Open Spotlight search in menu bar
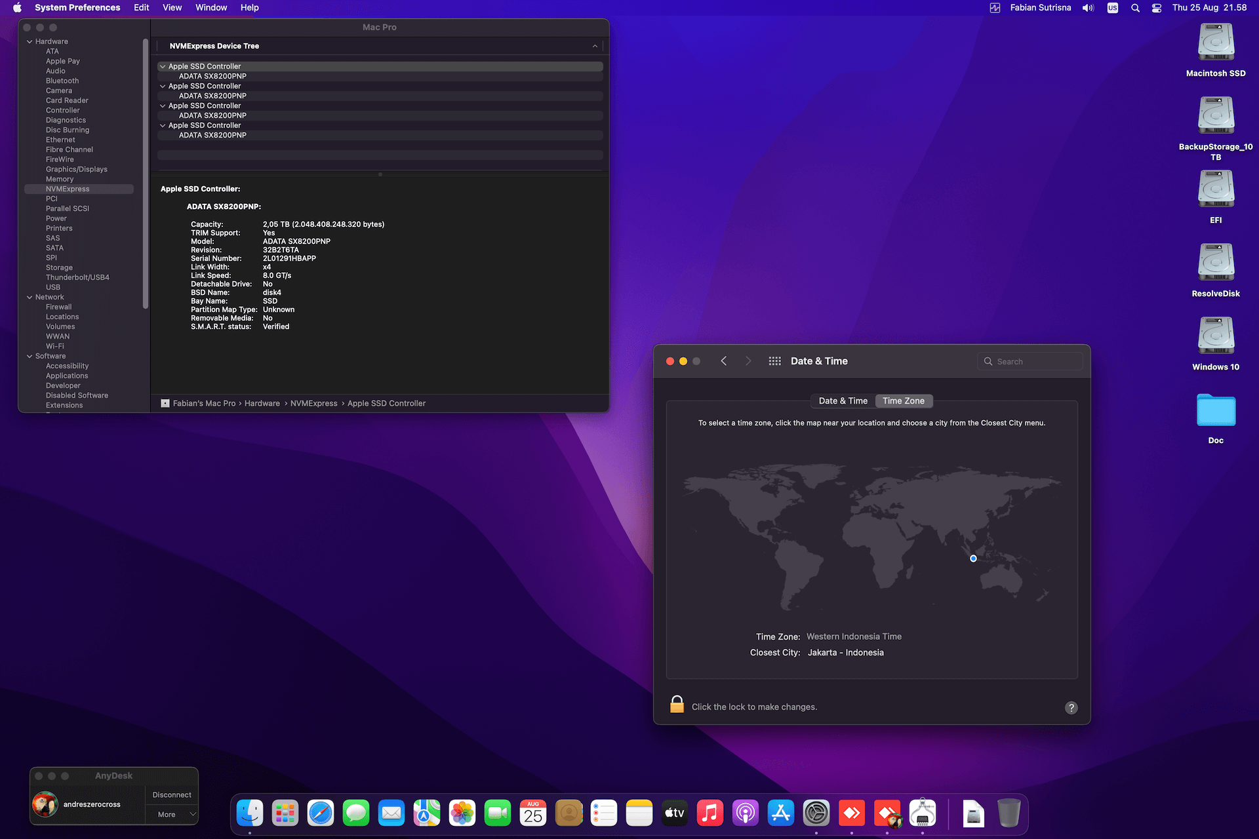 (1135, 8)
